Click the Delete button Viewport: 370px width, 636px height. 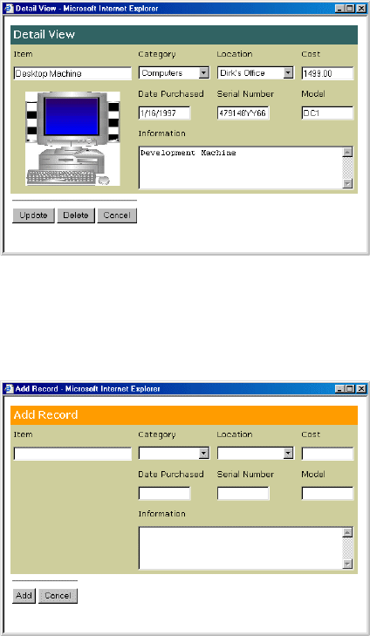coord(76,215)
